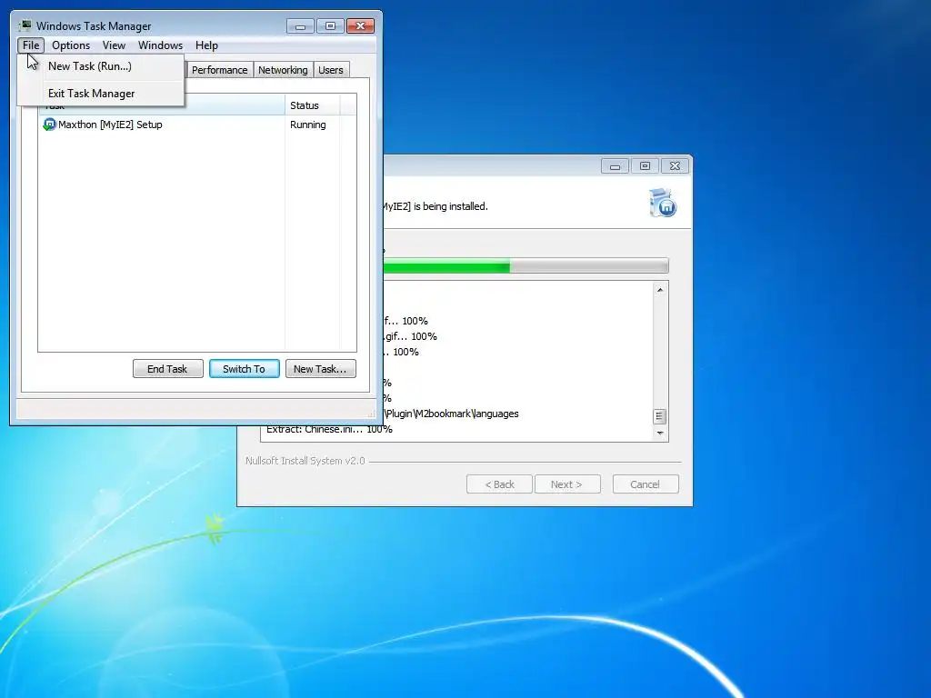931x698 pixels.
Task: Minimize the Windows Task Manager window
Action: 300,26
